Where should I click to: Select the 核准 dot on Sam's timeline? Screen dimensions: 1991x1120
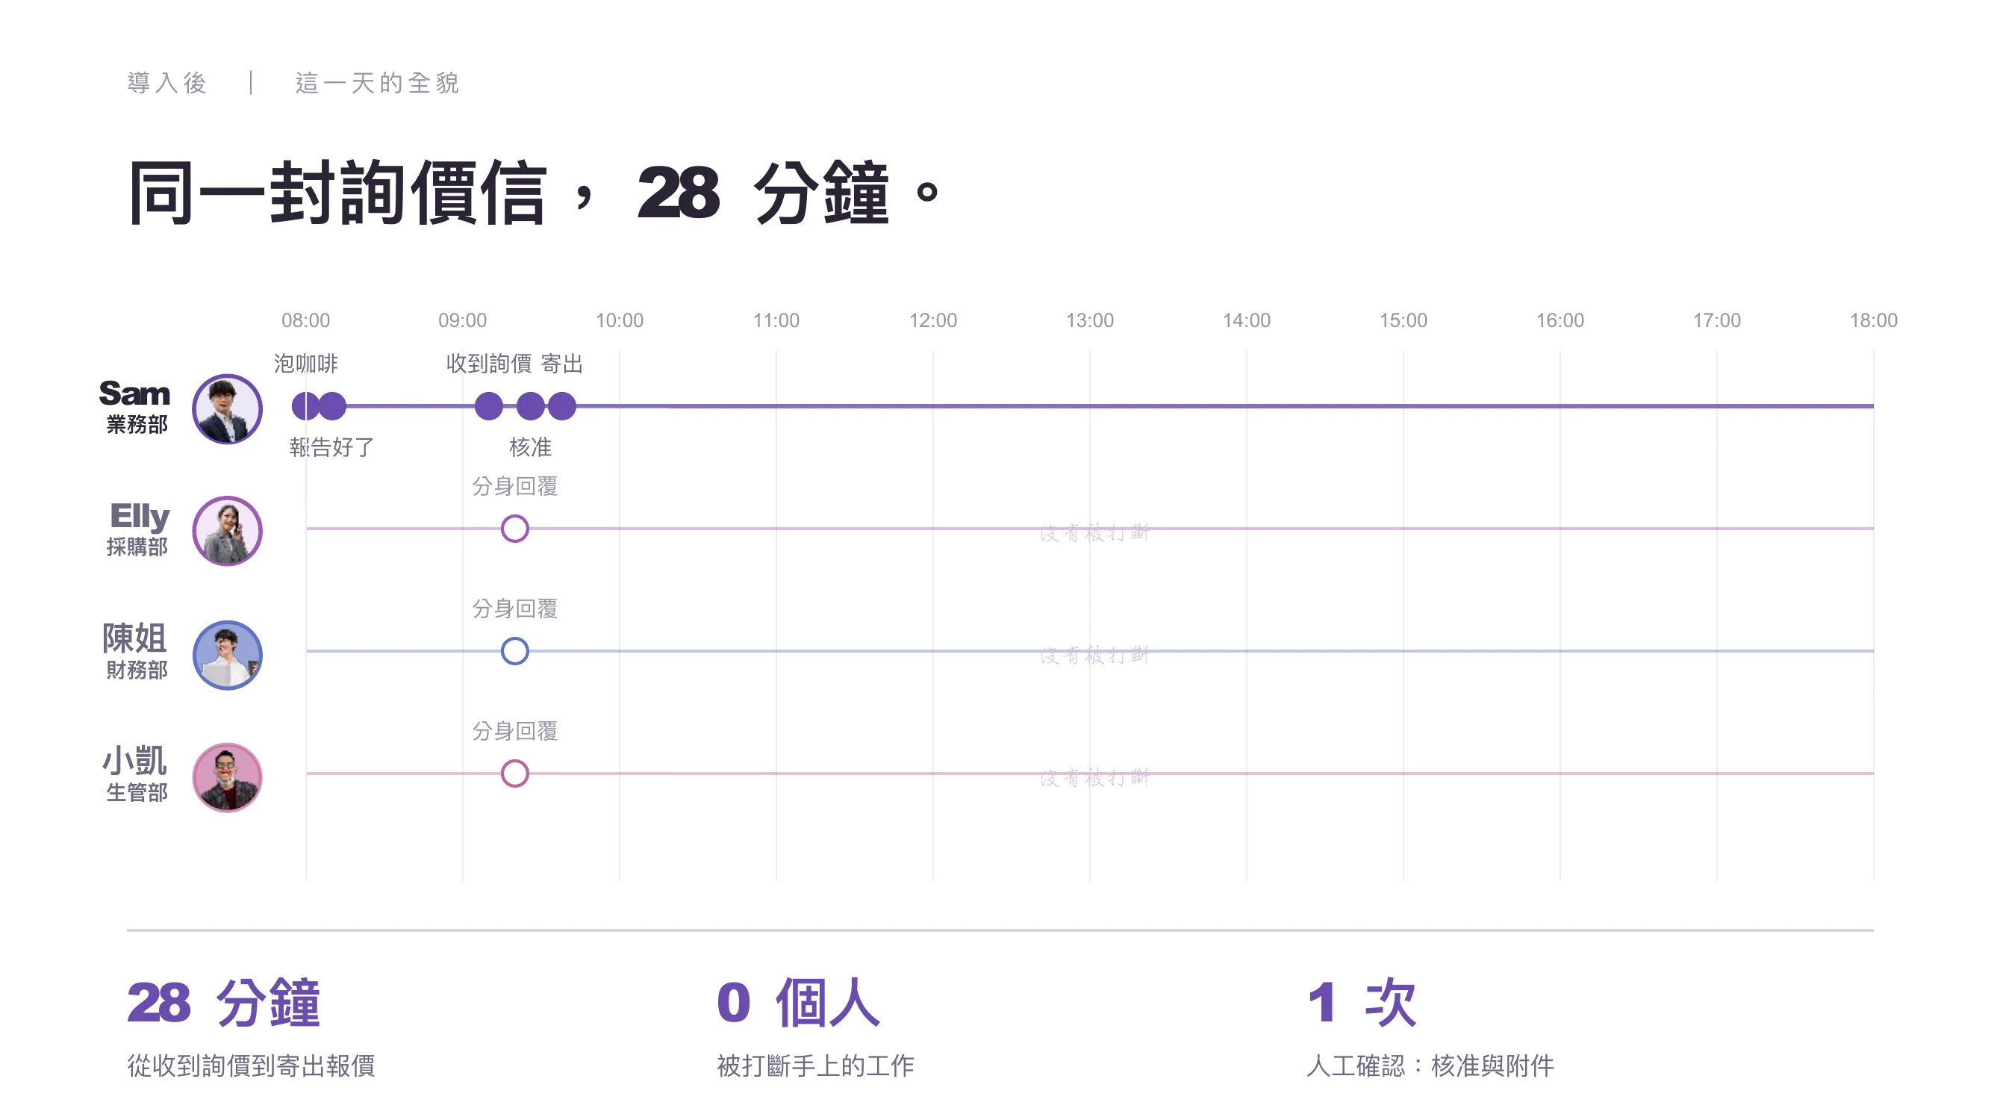coord(530,405)
